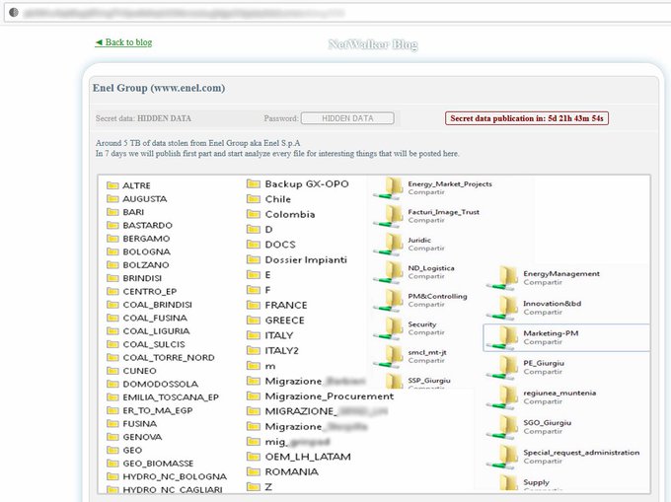Click the EnergyManagement shared folder icon
The width and height of the screenshot is (671, 502).
[x=503, y=278]
